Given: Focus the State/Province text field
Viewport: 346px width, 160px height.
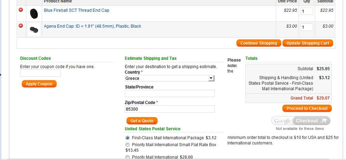Looking at the screenshot, I should [x=170, y=94].
